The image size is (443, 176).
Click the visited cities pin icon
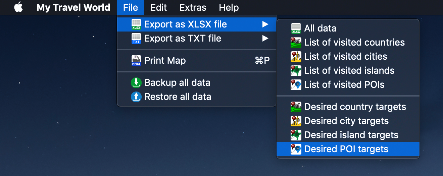(296, 57)
